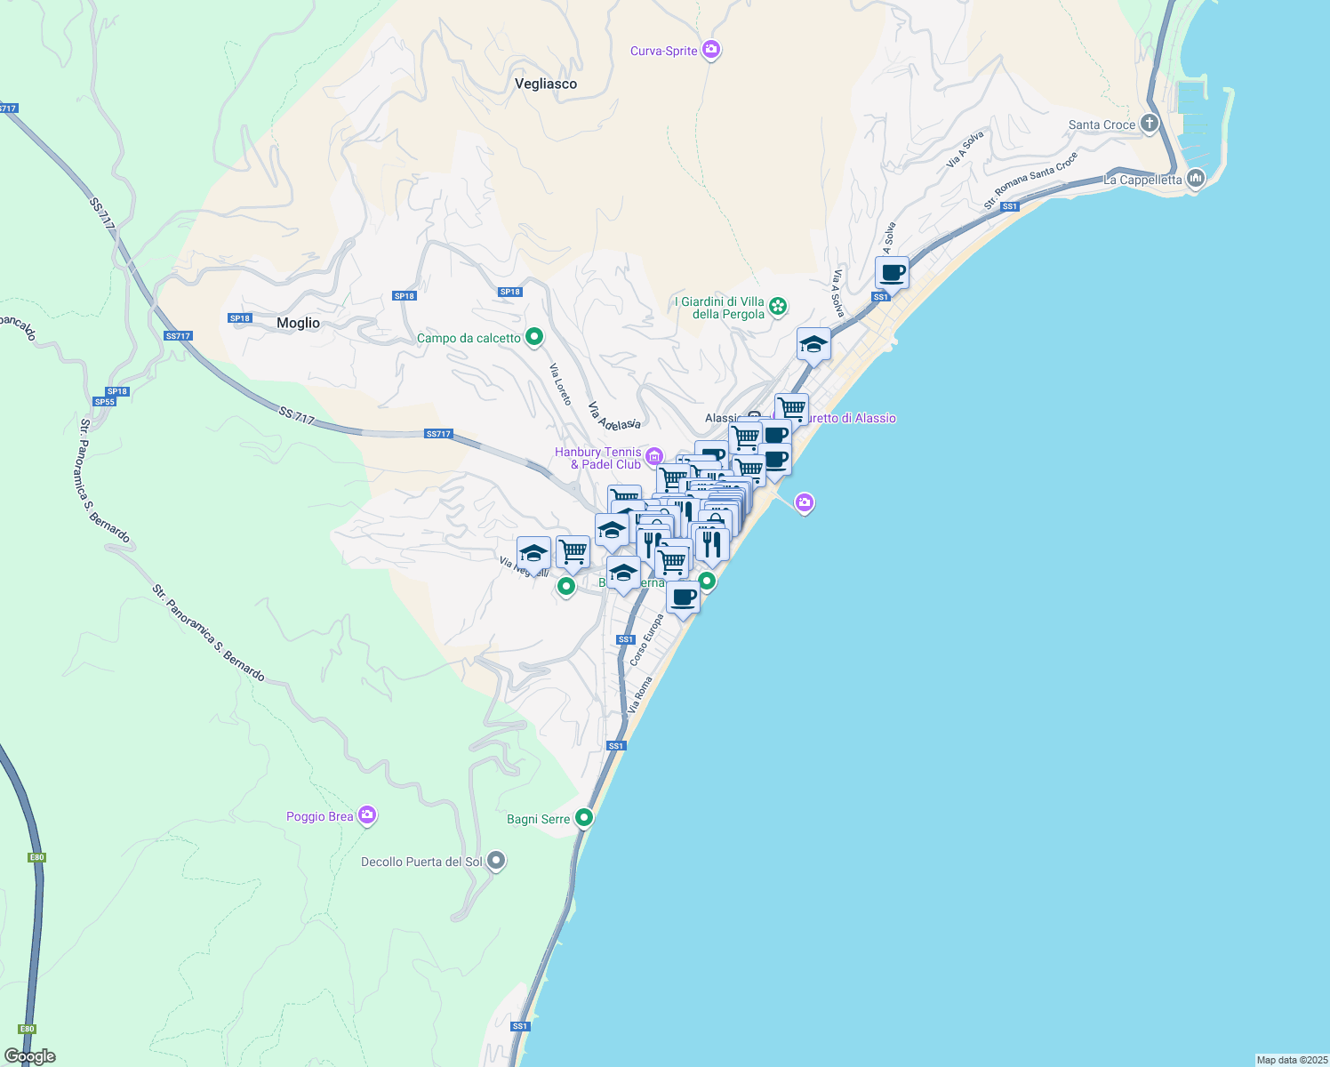The height and width of the screenshot is (1067, 1330).
Task: Click the Poggio Brea photo marker
Action: coord(366,815)
